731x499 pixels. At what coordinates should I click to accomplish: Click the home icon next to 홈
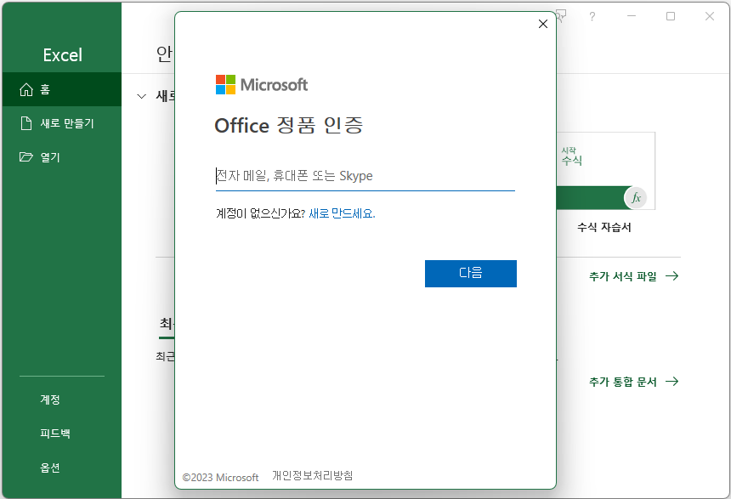click(26, 89)
